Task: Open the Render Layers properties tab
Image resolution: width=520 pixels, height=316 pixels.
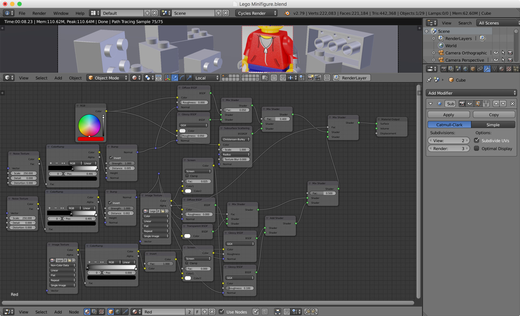Action: point(451,69)
